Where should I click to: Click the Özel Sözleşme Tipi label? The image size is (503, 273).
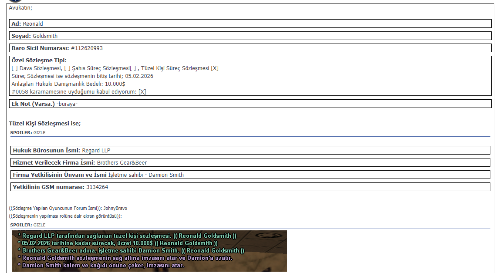point(39,61)
